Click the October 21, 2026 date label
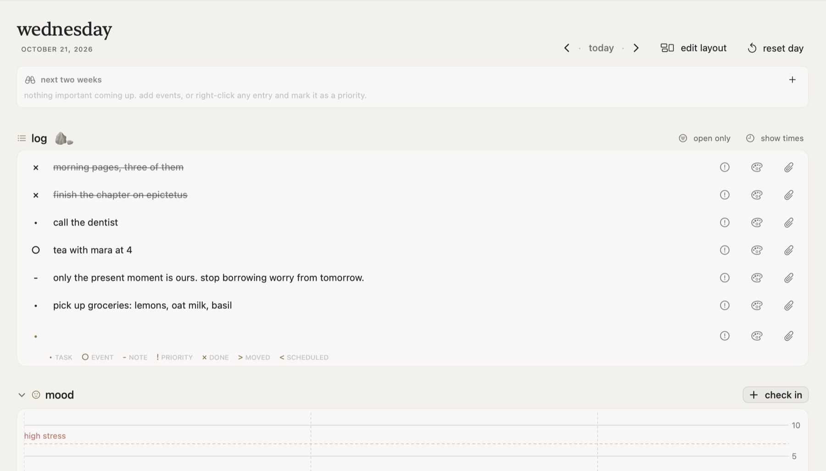 point(57,49)
